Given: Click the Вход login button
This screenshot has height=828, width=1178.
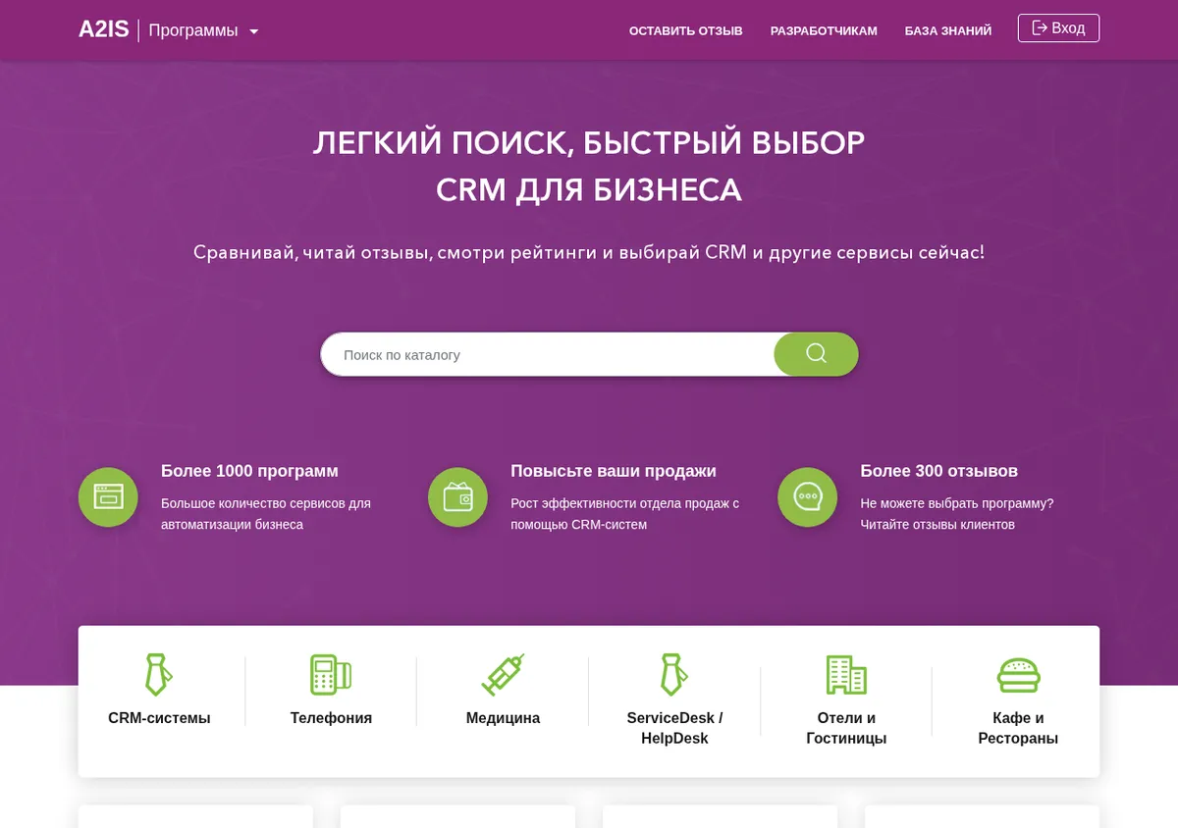Looking at the screenshot, I should click(x=1058, y=28).
